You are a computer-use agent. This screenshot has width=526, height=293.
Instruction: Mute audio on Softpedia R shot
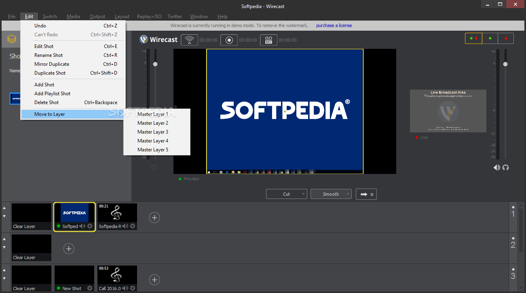125,226
